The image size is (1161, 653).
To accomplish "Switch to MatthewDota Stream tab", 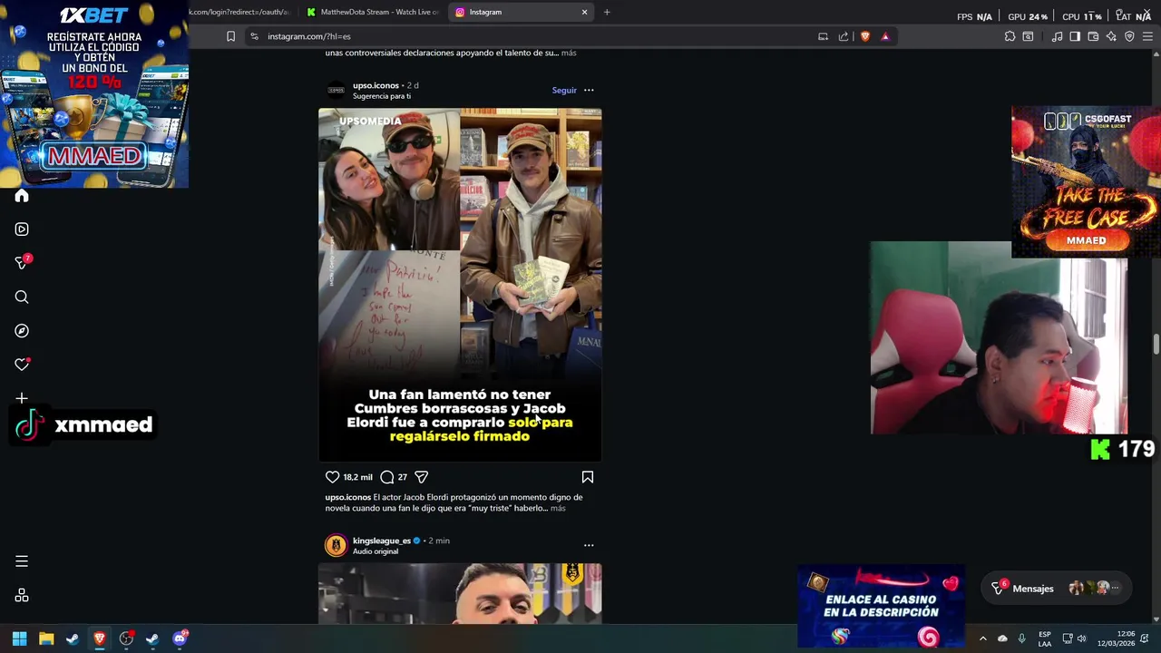I will 372,12.
